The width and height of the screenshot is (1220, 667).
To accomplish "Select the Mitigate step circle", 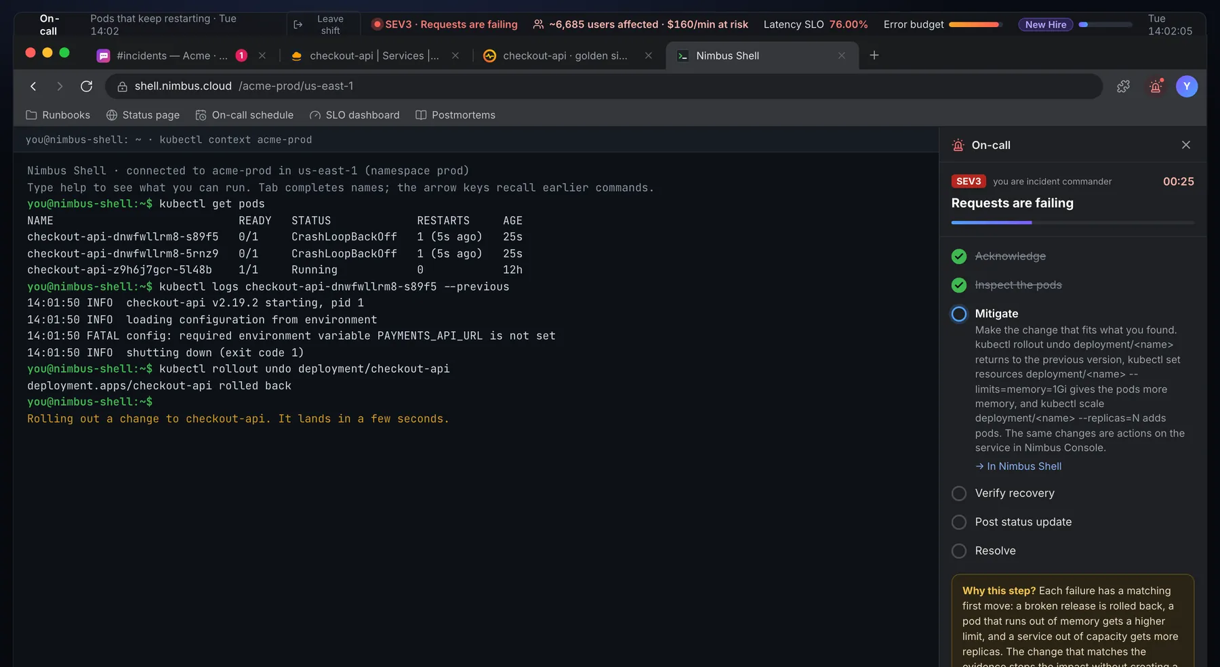I will [x=959, y=314].
